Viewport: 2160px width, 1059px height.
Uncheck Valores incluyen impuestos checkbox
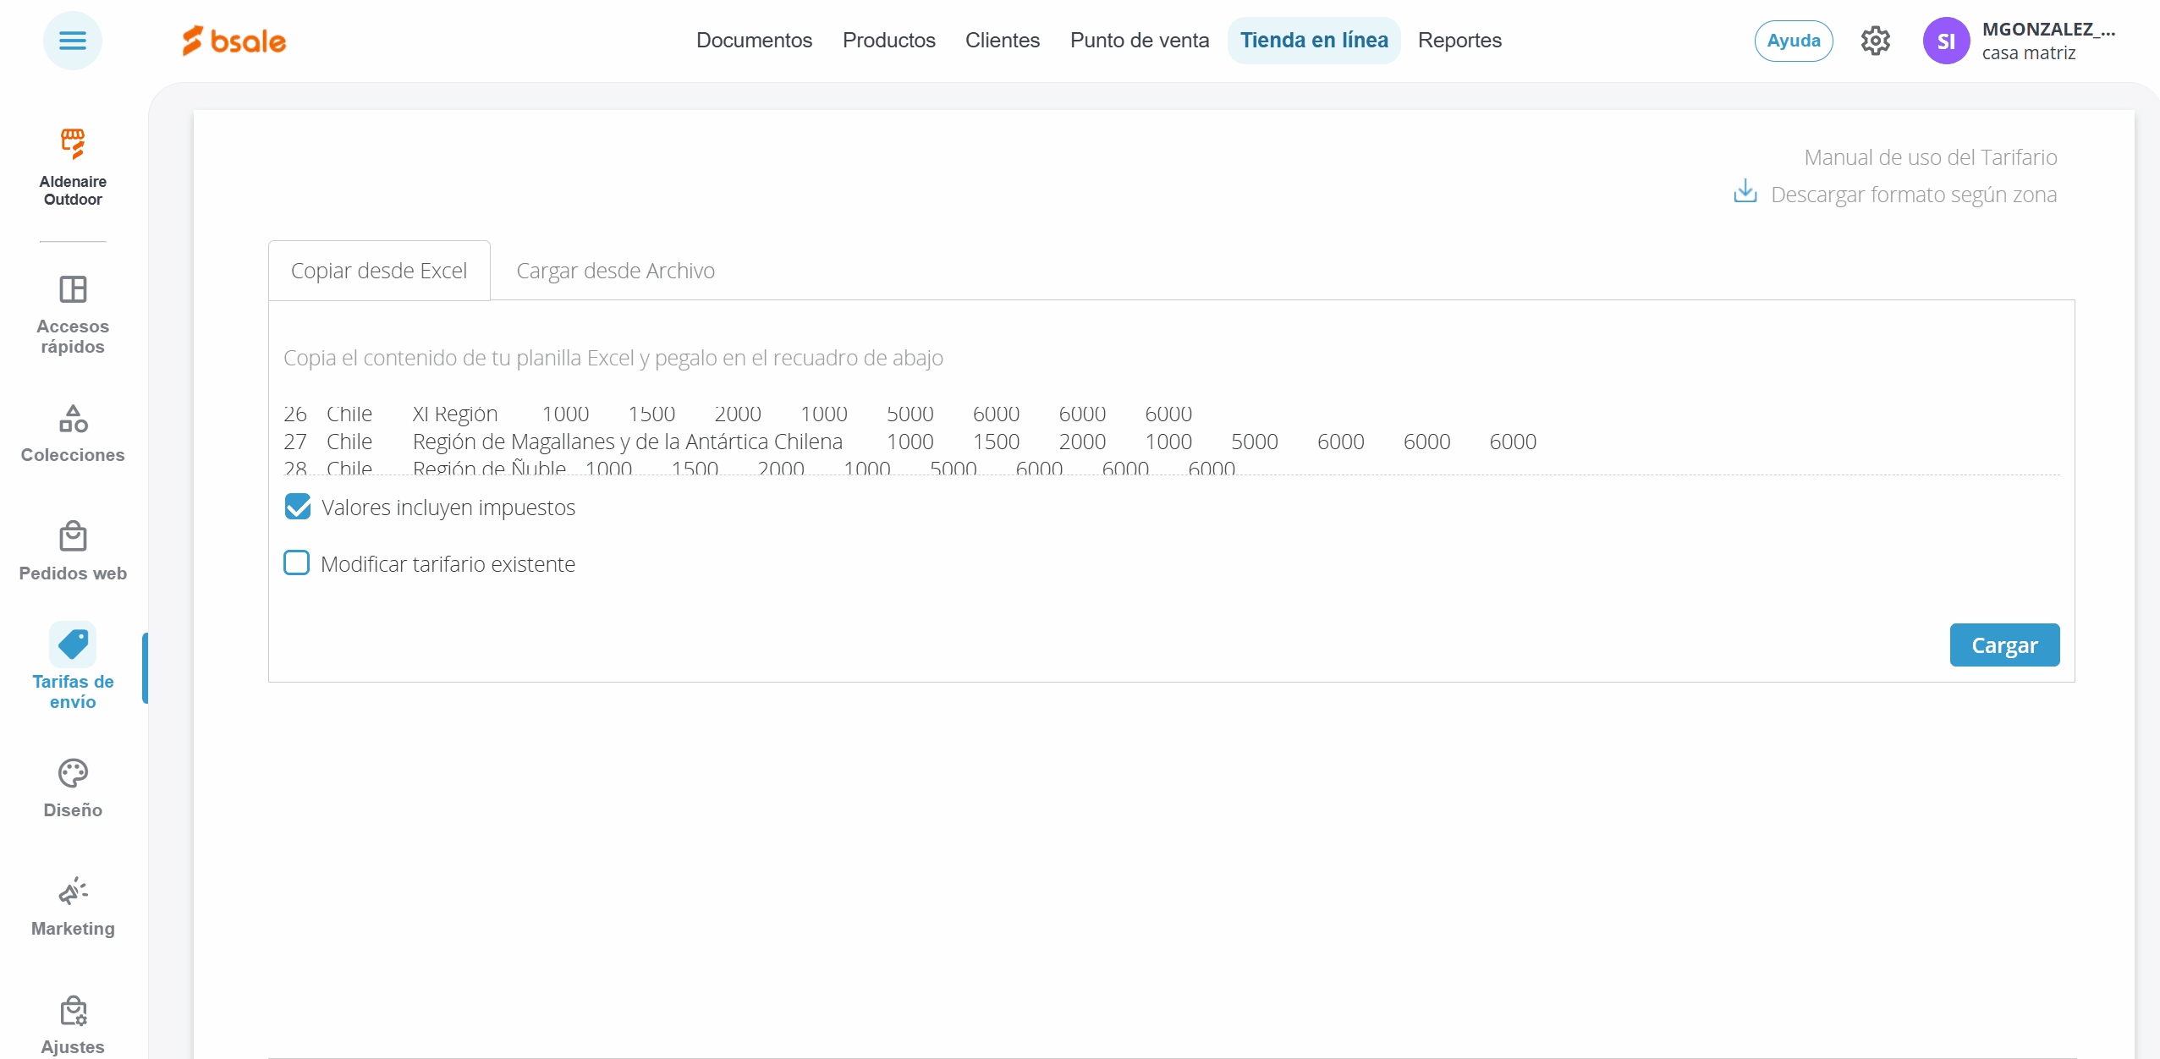[x=298, y=507]
